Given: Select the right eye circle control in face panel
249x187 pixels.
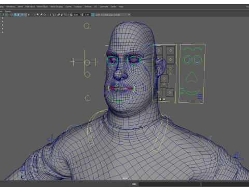Looking at the screenshot, I should click(x=197, y=60).
